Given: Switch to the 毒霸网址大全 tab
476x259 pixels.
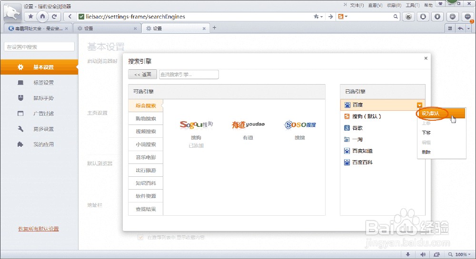Looking at the screenshot, I should [x=38, y=29].
